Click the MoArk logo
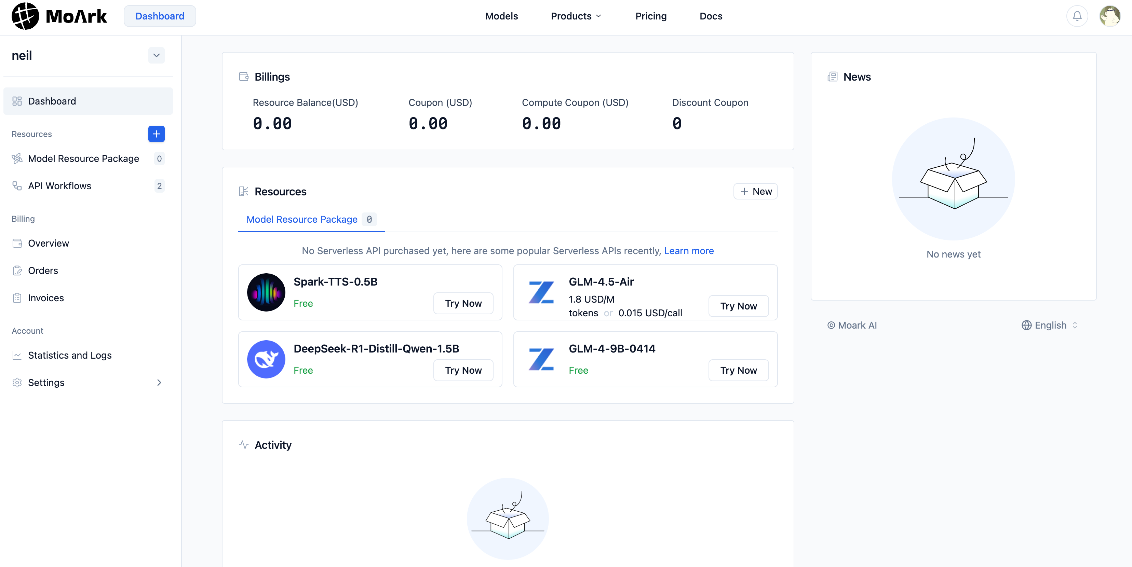1132x567 pixels. [59, 16]
